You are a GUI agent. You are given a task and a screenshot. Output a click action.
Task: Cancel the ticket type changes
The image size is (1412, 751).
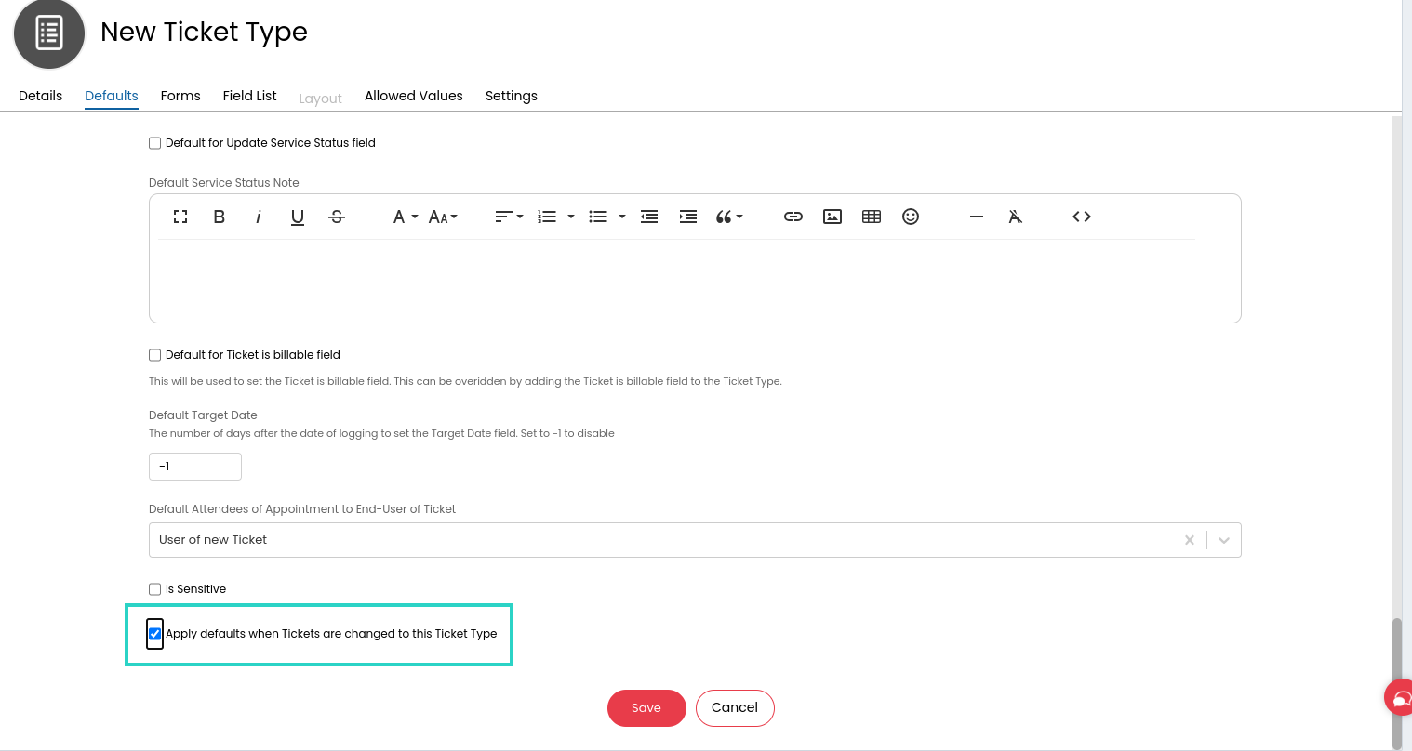(x=735, y=708)
